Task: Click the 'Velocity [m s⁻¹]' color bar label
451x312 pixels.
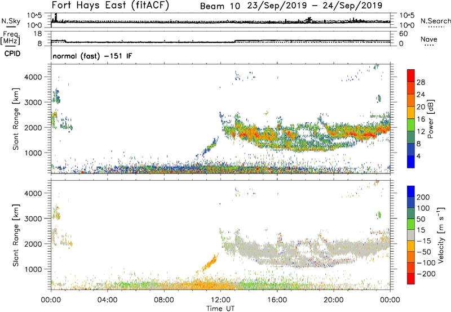Action: (441, 235)
